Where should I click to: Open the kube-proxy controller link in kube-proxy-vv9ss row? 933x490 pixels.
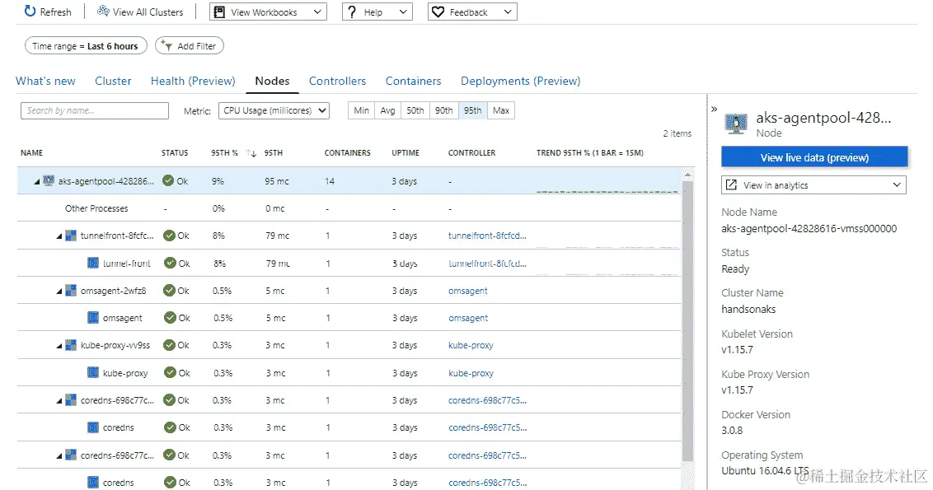click(471, 345)
